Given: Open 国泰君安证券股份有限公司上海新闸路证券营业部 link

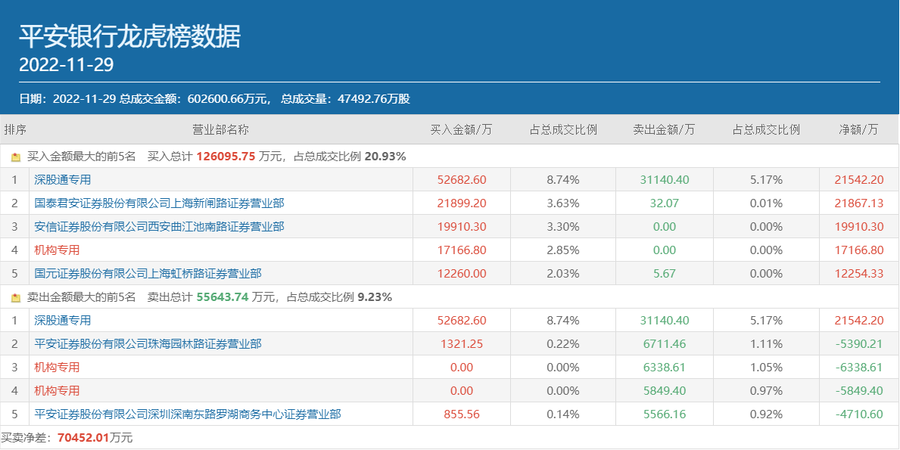Looking at the screenshot, I should [x=159, y=203].
